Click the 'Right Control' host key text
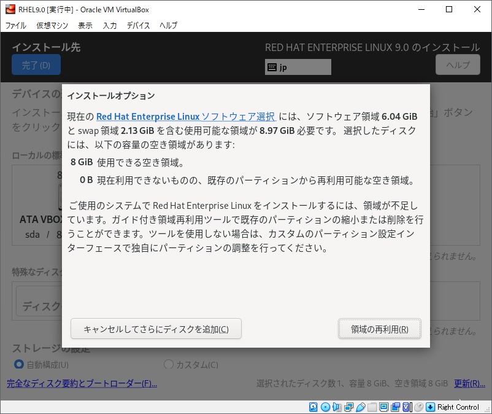 pyautogui.click(x=458, y=407)
